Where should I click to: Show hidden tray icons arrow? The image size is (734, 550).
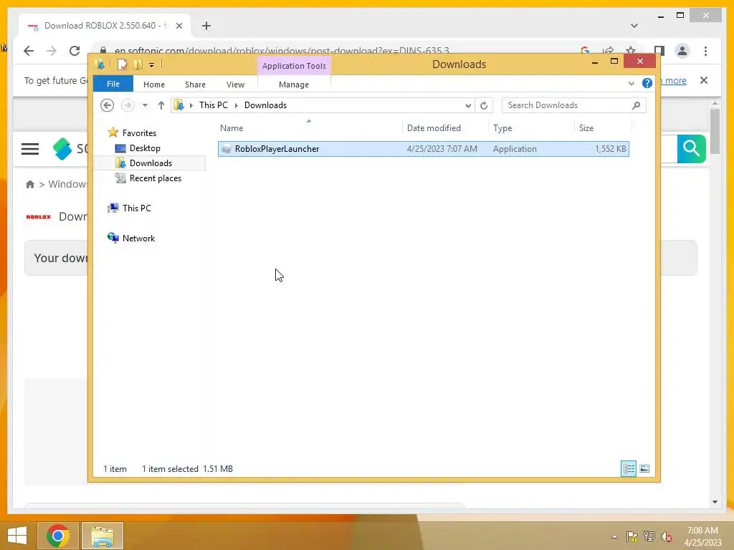click(614, 536)
